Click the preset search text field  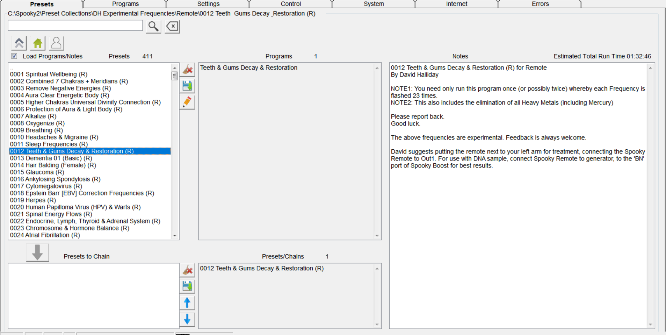point(75,26)
